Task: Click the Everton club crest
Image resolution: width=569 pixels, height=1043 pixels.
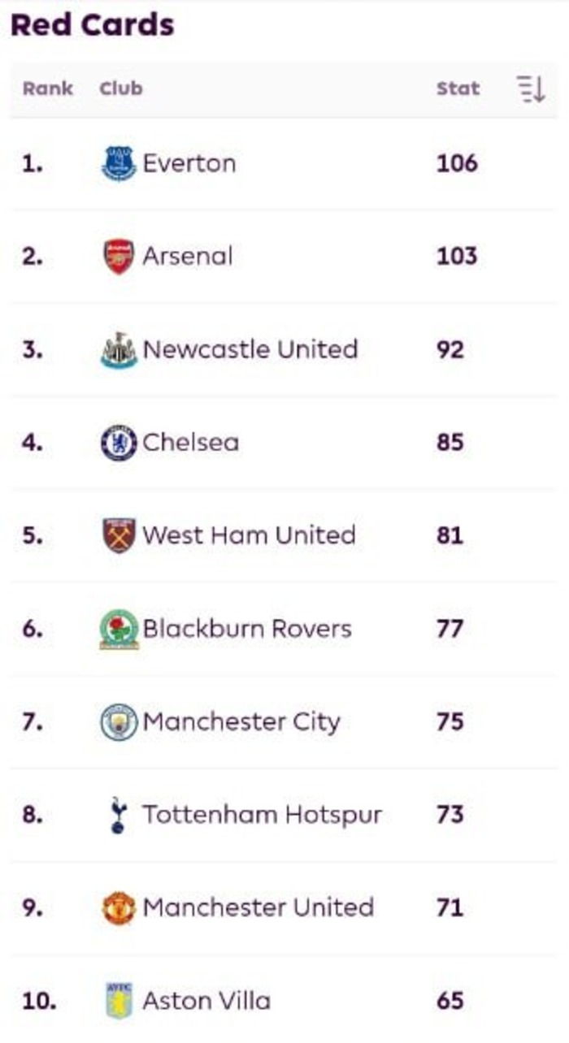Action: (119, 163)
